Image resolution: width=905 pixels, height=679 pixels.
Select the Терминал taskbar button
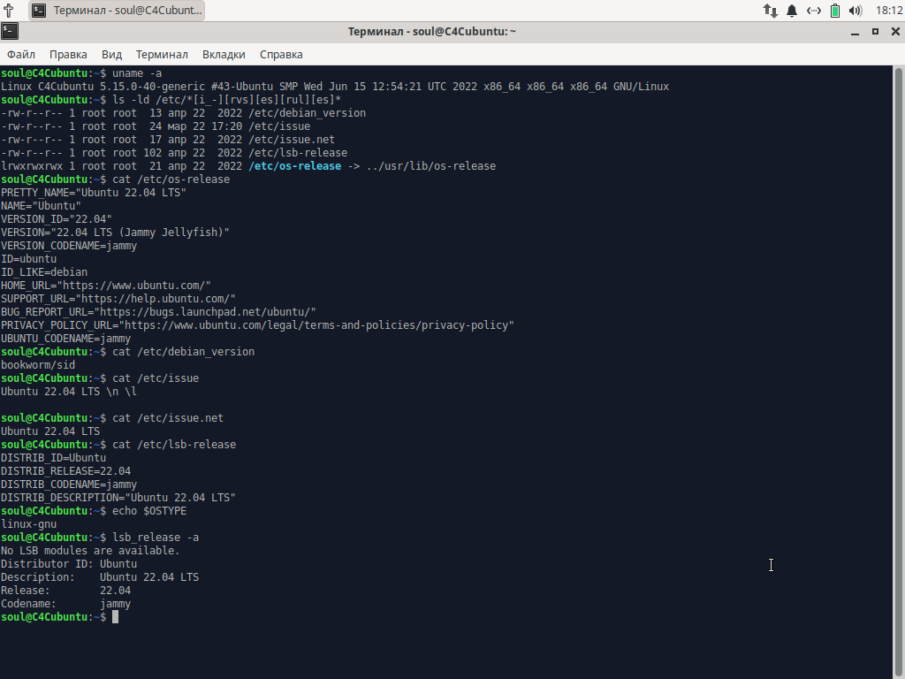click(x=117, y=11)
